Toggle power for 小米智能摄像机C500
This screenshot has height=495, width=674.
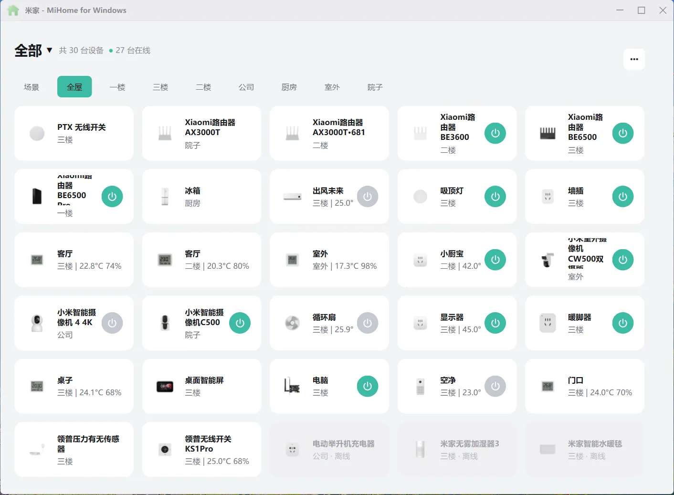tap(240, 323)
